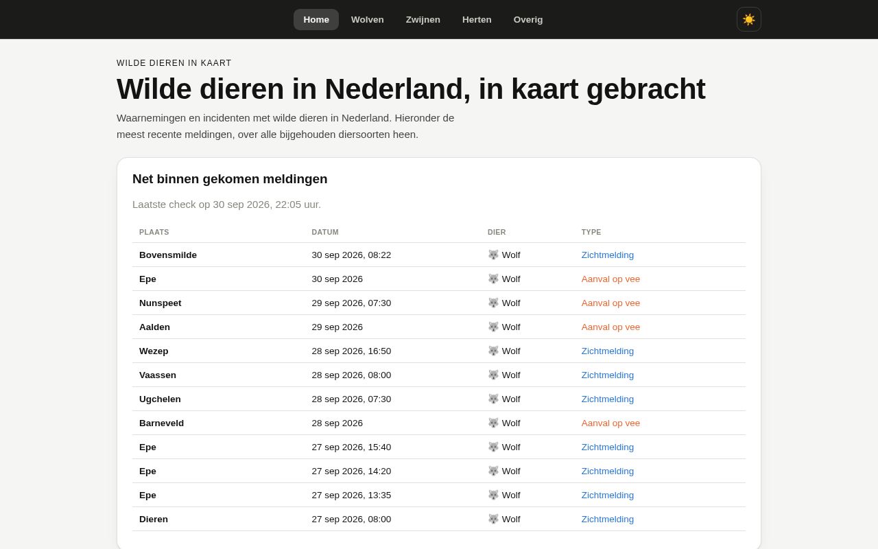Open the Zichtmelding link for Dieren
Screen dimensions: 878x549
click(608, 519)
